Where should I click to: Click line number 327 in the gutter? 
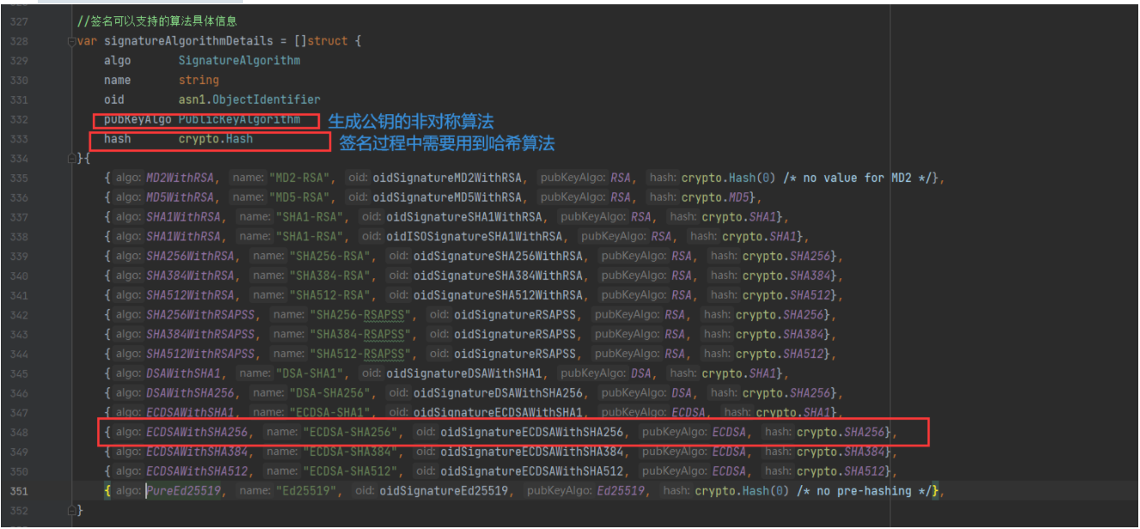(20, 21)
